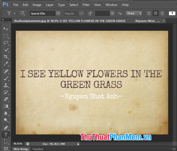Select the Pen tool
The height and width of the screenshot is (151, 177).
[6, 128]
